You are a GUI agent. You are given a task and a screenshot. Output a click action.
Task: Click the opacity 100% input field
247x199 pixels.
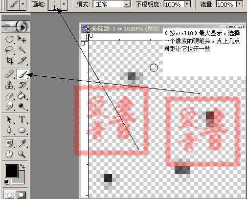pyautogui.click(x=174, y=4)
